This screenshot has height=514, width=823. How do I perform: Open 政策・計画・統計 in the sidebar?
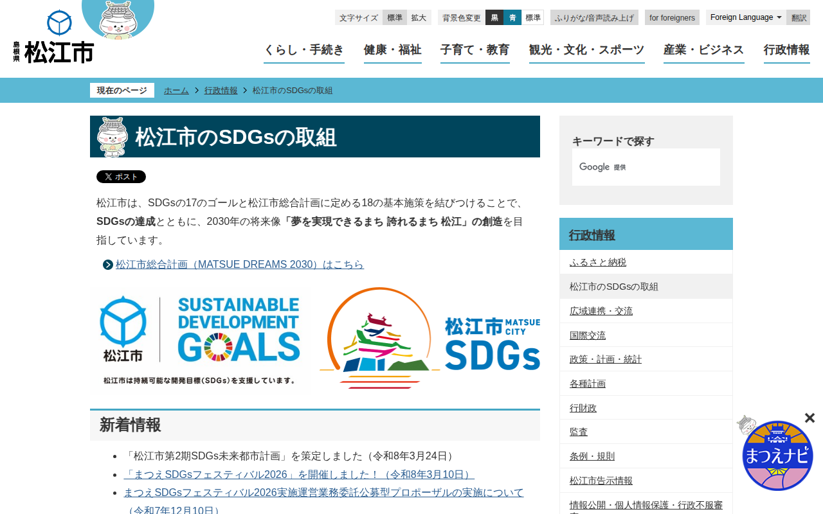(646, 359)
